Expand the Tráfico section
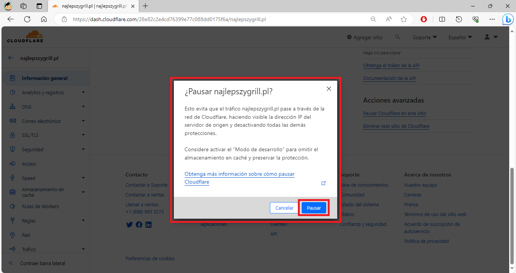Screen dimensions: 516x273 83,249
